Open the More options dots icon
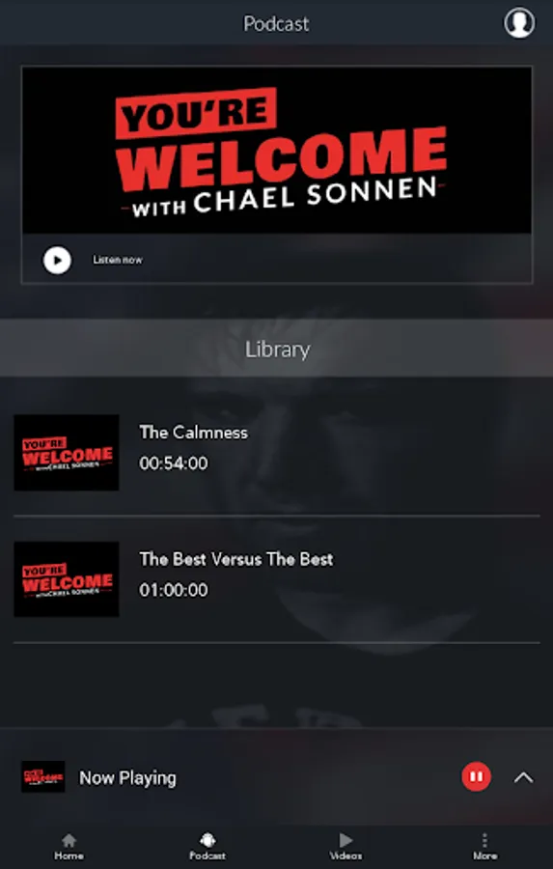 click(484, 840)
